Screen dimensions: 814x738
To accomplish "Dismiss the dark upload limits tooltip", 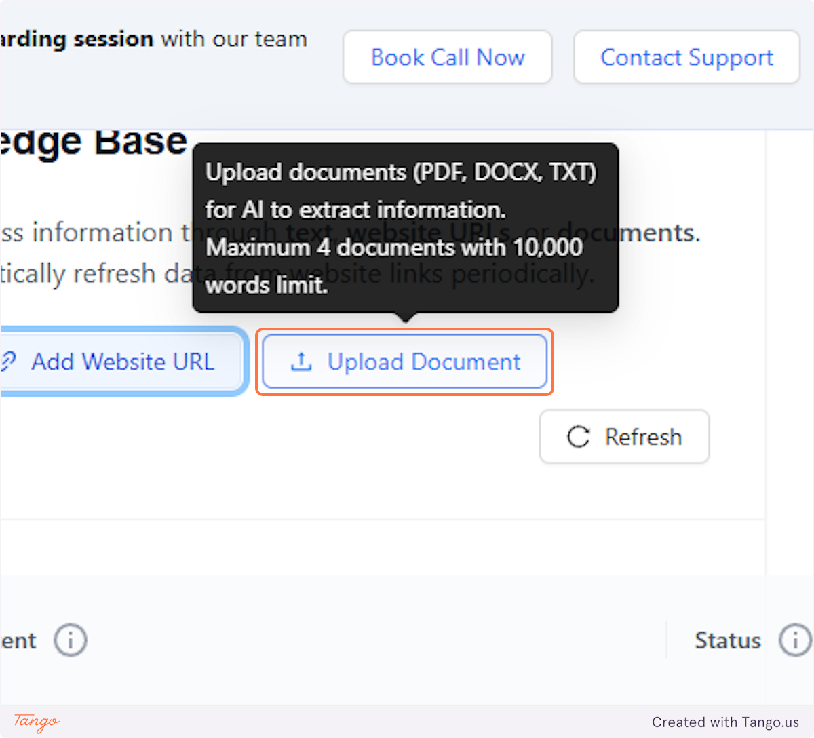I will click(405, 227).
